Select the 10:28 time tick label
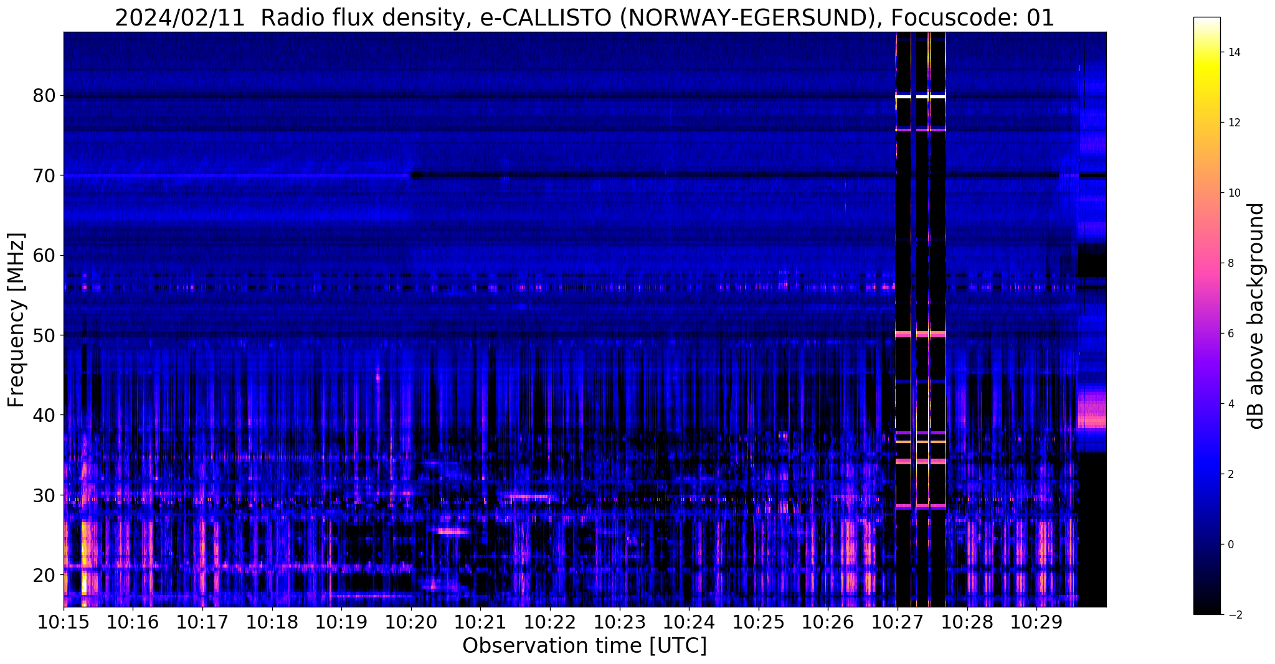Viewport: 1275px width, 664px height. click(967, 622)
